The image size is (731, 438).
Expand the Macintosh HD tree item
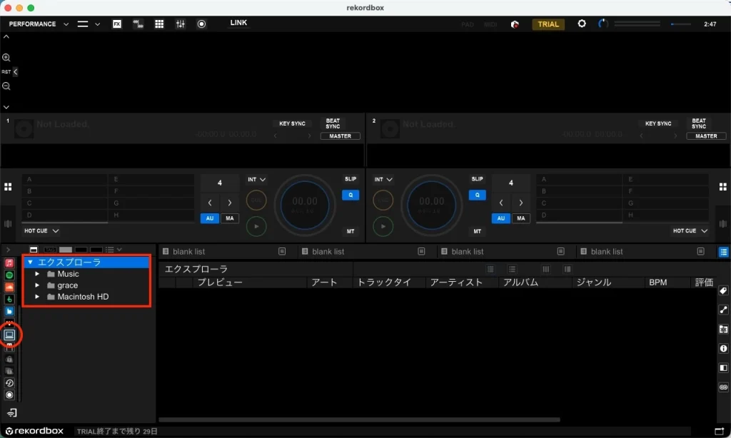38,297
